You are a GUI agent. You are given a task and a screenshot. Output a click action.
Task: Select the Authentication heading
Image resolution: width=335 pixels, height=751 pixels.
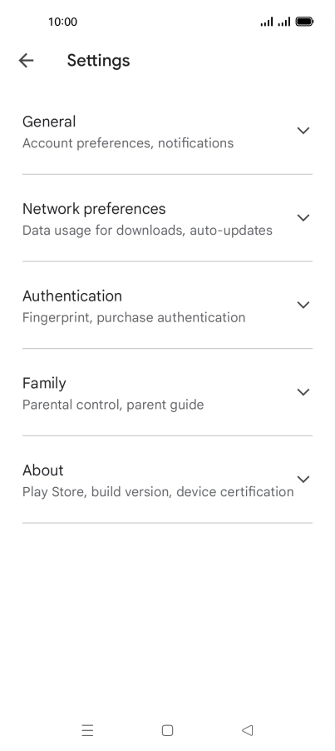tap(72, 296)
